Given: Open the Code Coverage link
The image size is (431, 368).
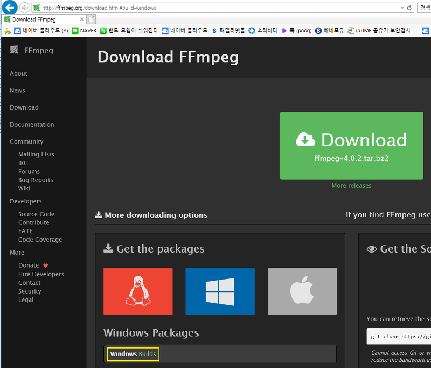Looking at the screenshot, I should coord(40,240).
